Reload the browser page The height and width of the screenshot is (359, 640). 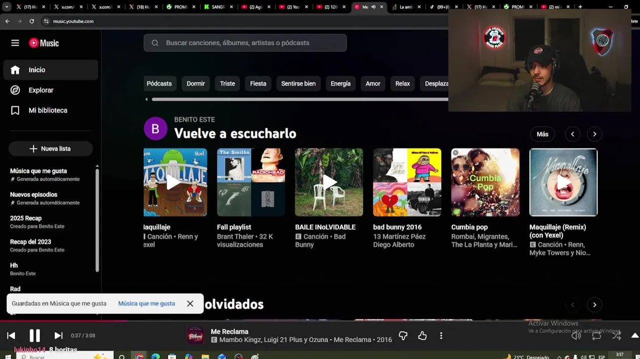coord(31,21)
